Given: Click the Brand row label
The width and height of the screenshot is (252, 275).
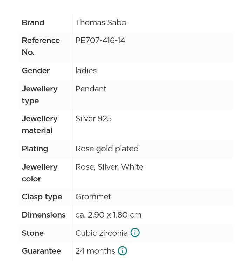Looking at the screenshot, I should click(33, 22).
